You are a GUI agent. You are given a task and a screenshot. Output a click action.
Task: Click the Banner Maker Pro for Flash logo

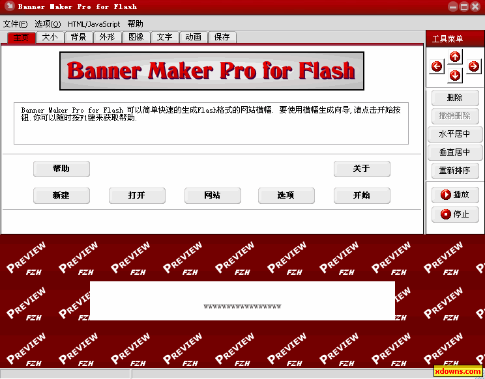[x=212, y=71]
